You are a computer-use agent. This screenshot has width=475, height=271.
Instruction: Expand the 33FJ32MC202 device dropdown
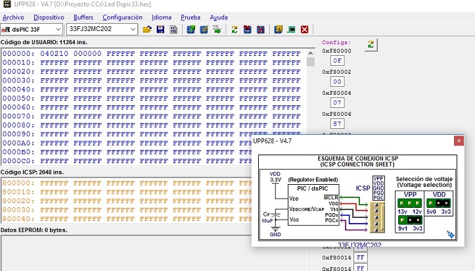click(x=133, y=30)
